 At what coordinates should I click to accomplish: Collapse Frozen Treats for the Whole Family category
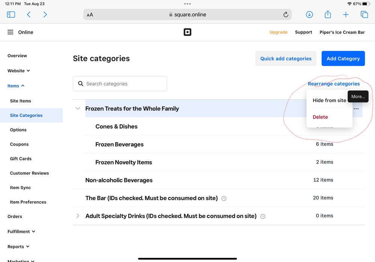coord(78,108)
